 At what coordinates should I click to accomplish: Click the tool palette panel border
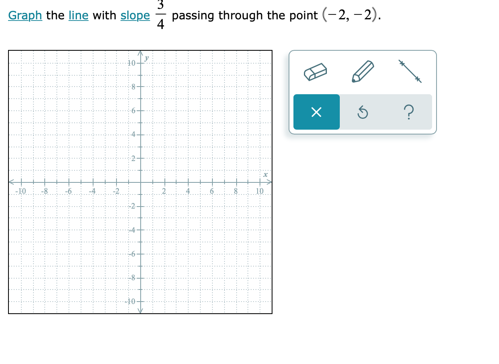(363, 51)
